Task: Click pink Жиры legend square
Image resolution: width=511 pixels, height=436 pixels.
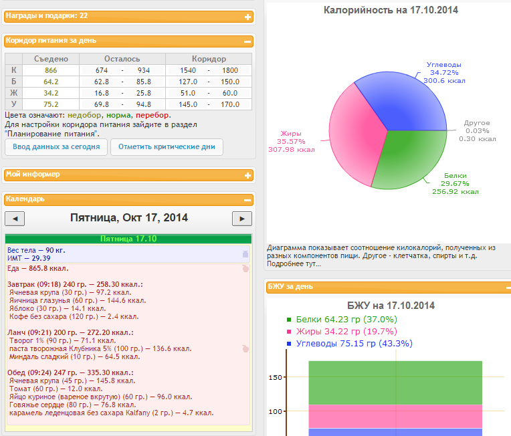Action: (x=289, y=332)
